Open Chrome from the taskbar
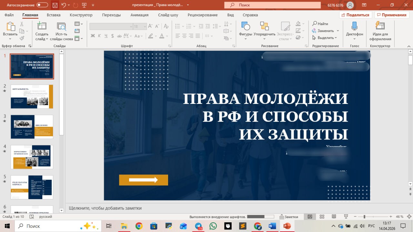This screenshot has width=413, height=232. [139, 226]
